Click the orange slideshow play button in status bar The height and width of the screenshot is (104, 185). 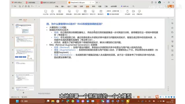coord(138,97)
